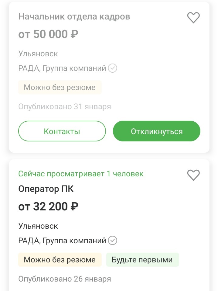Tap the Сейчас просматривает 1 человек notice
218x291 pixels.
(81, 174)
